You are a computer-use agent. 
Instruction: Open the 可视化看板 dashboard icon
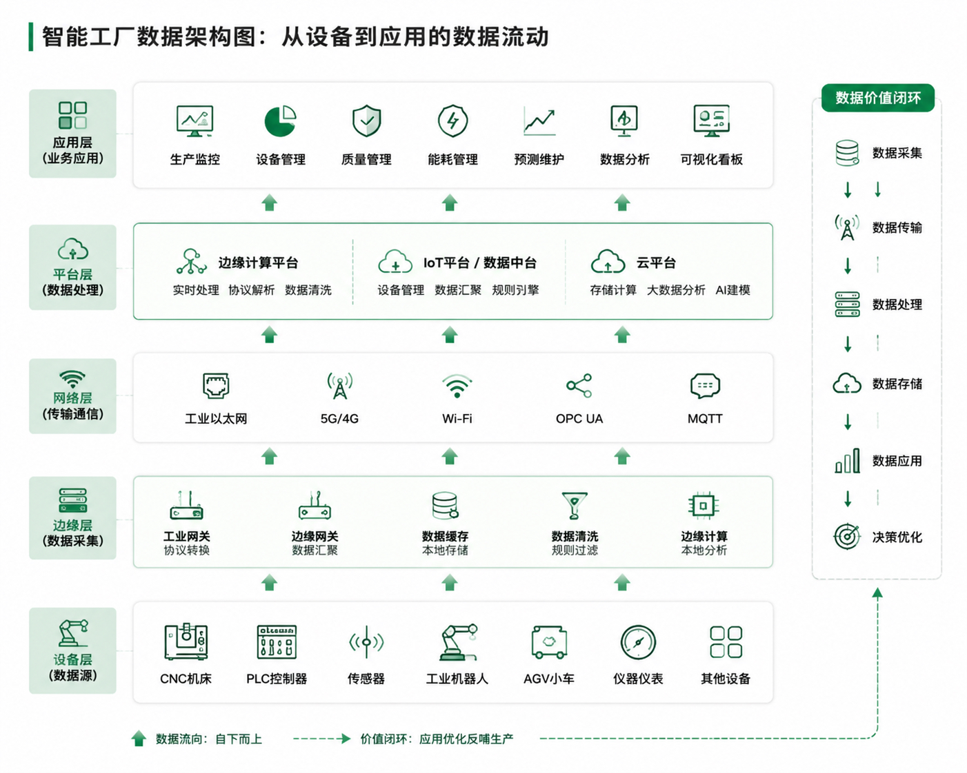tap(711, 121)
